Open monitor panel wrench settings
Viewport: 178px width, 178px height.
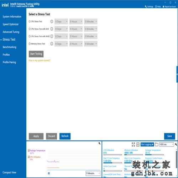pyautogui.click(x=176, y=144)
